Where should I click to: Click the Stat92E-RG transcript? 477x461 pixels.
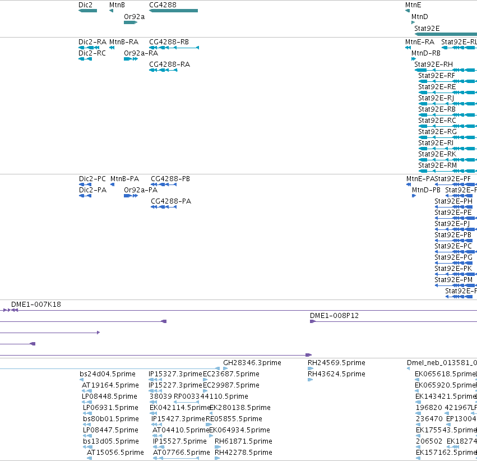[x=447, y=137]
